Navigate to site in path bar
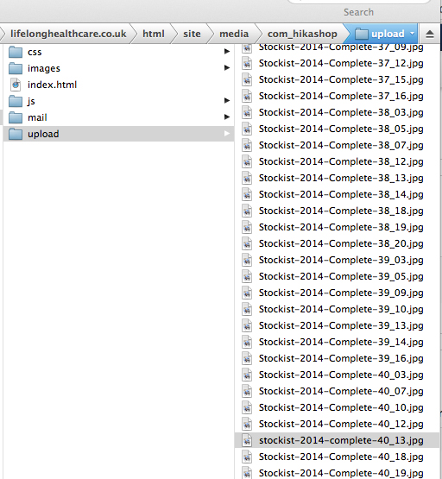 click(192, 34)
